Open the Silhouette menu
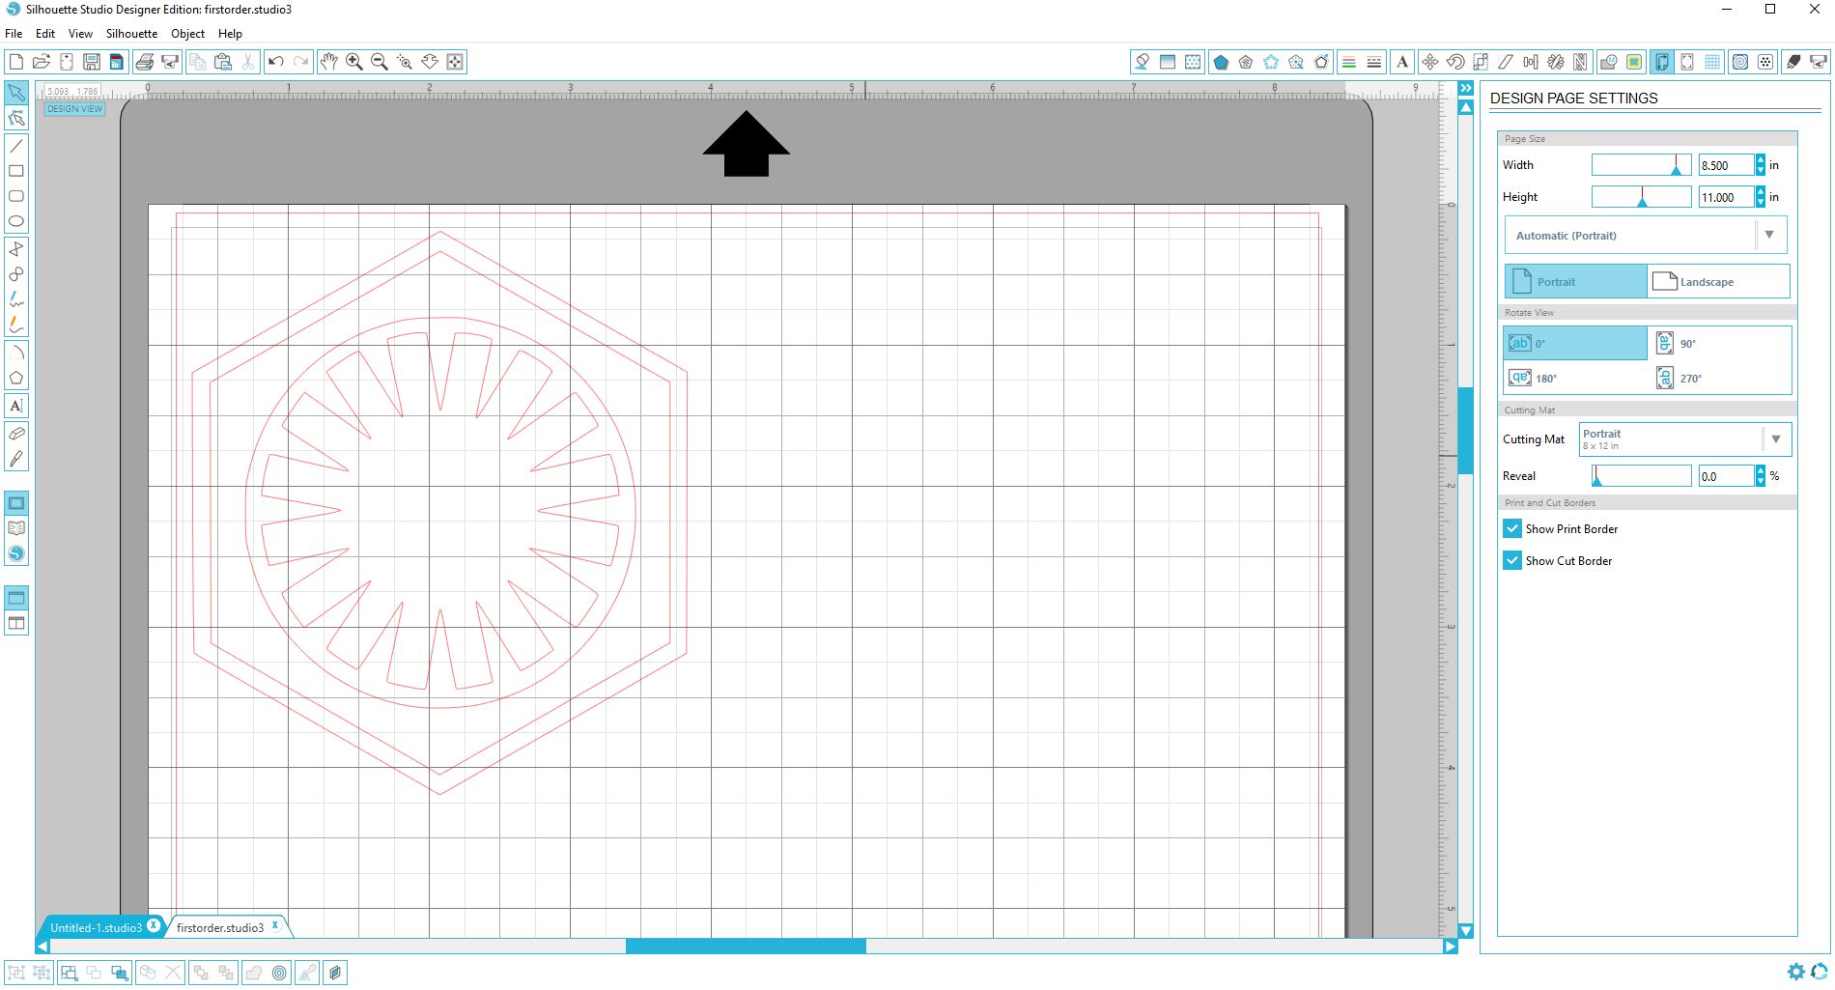 [x=131, y=34]
